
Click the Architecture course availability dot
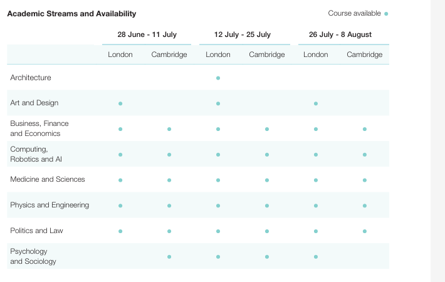coord(218,78)
